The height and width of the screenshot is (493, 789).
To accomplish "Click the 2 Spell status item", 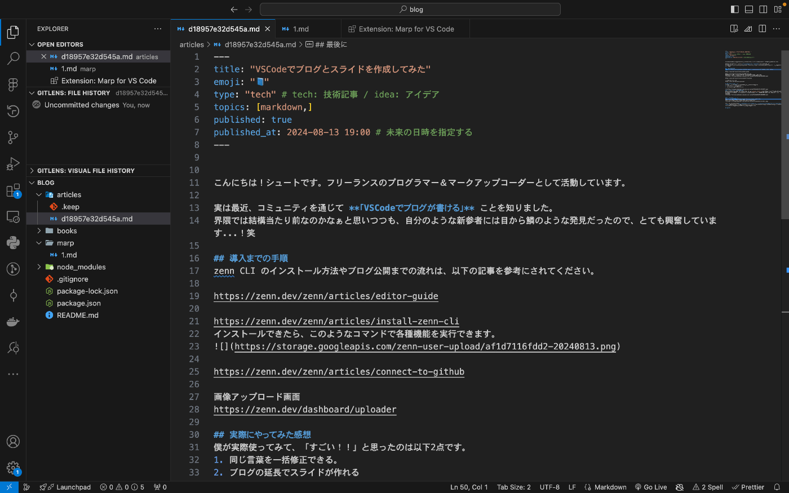I will (708, 487).
